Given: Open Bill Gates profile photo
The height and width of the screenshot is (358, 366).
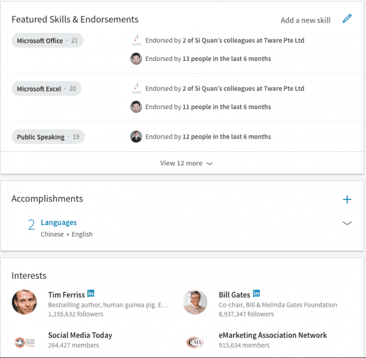Looking at the screenshot, I should [195, 302].
